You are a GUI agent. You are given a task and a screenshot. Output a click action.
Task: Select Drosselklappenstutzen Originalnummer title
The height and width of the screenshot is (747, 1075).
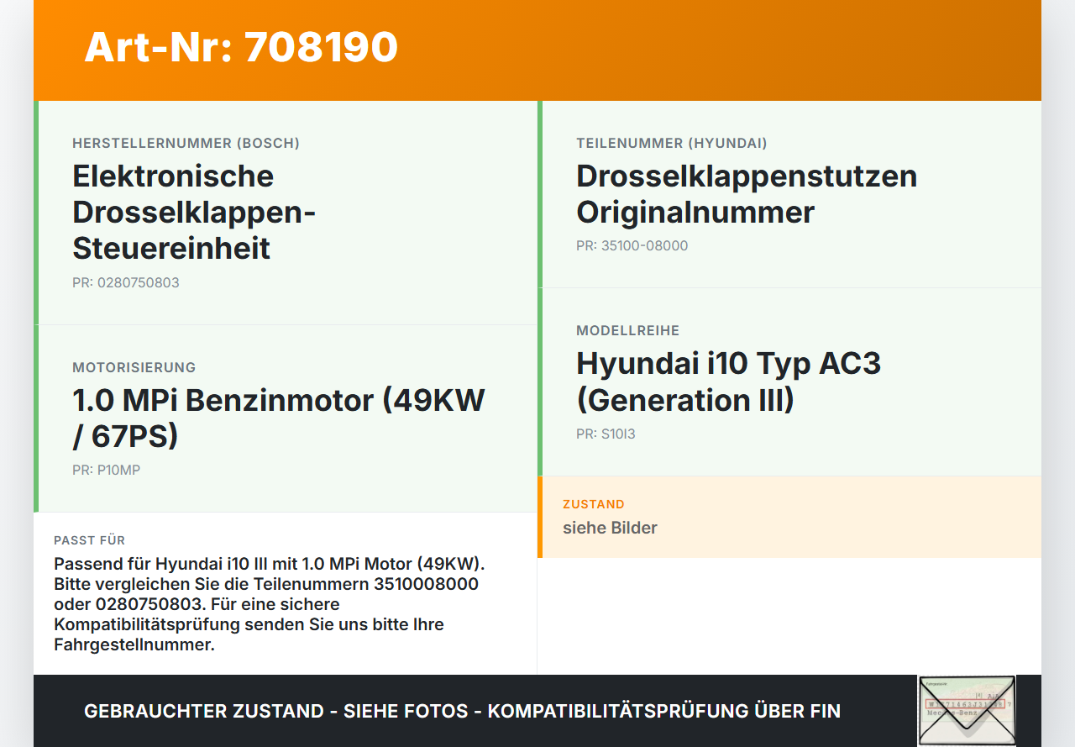[x=747, y=194]
